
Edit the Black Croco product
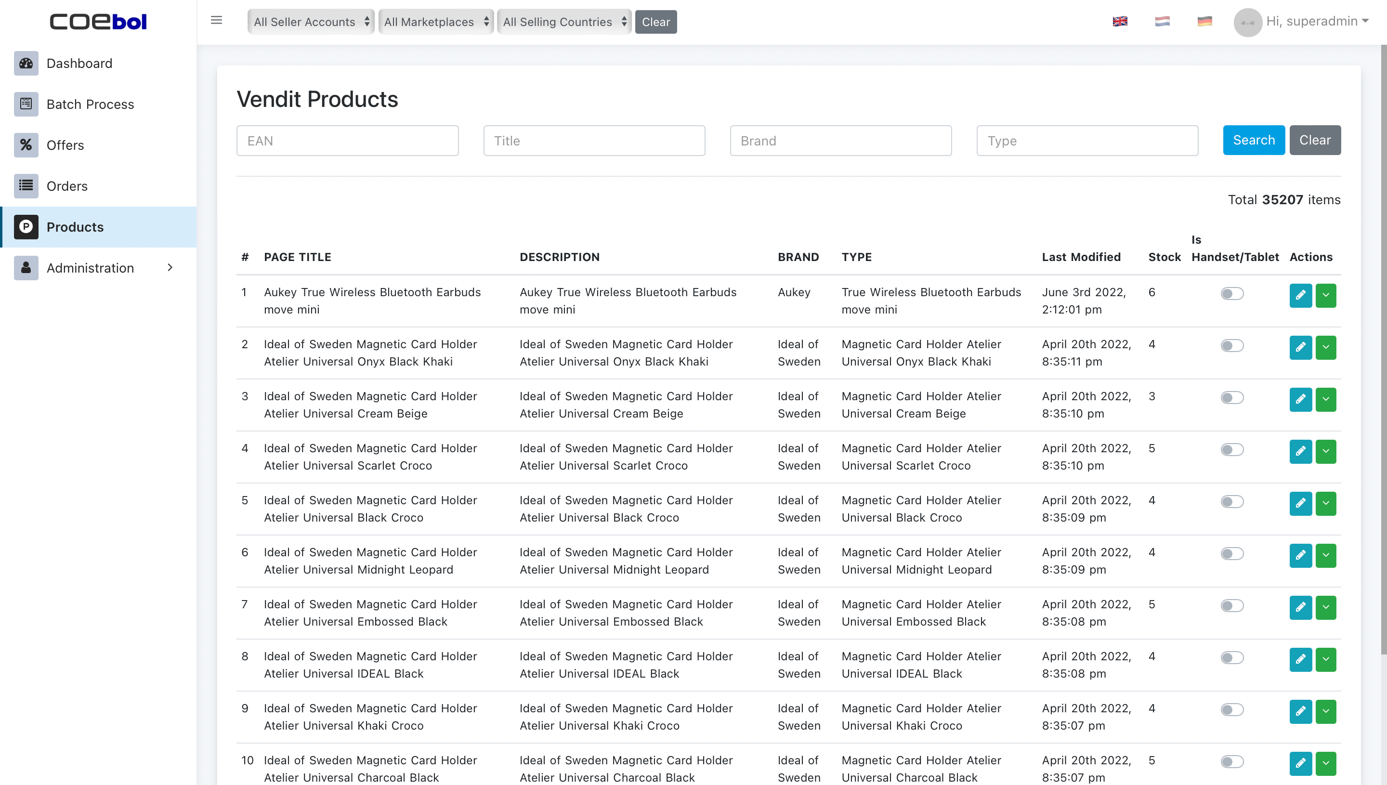click(1300, 504)
